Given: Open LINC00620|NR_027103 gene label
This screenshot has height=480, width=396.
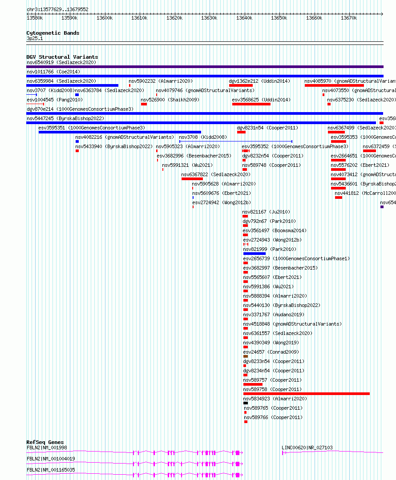Looking at the screenshot, I should (307, 448).
